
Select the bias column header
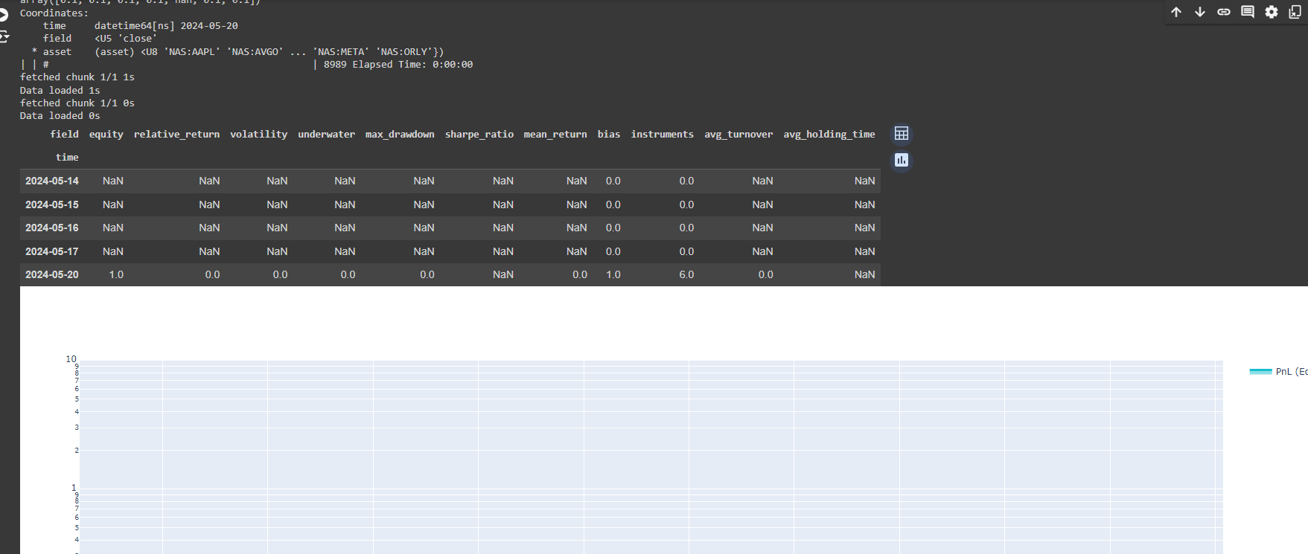[x=609, y=135]
